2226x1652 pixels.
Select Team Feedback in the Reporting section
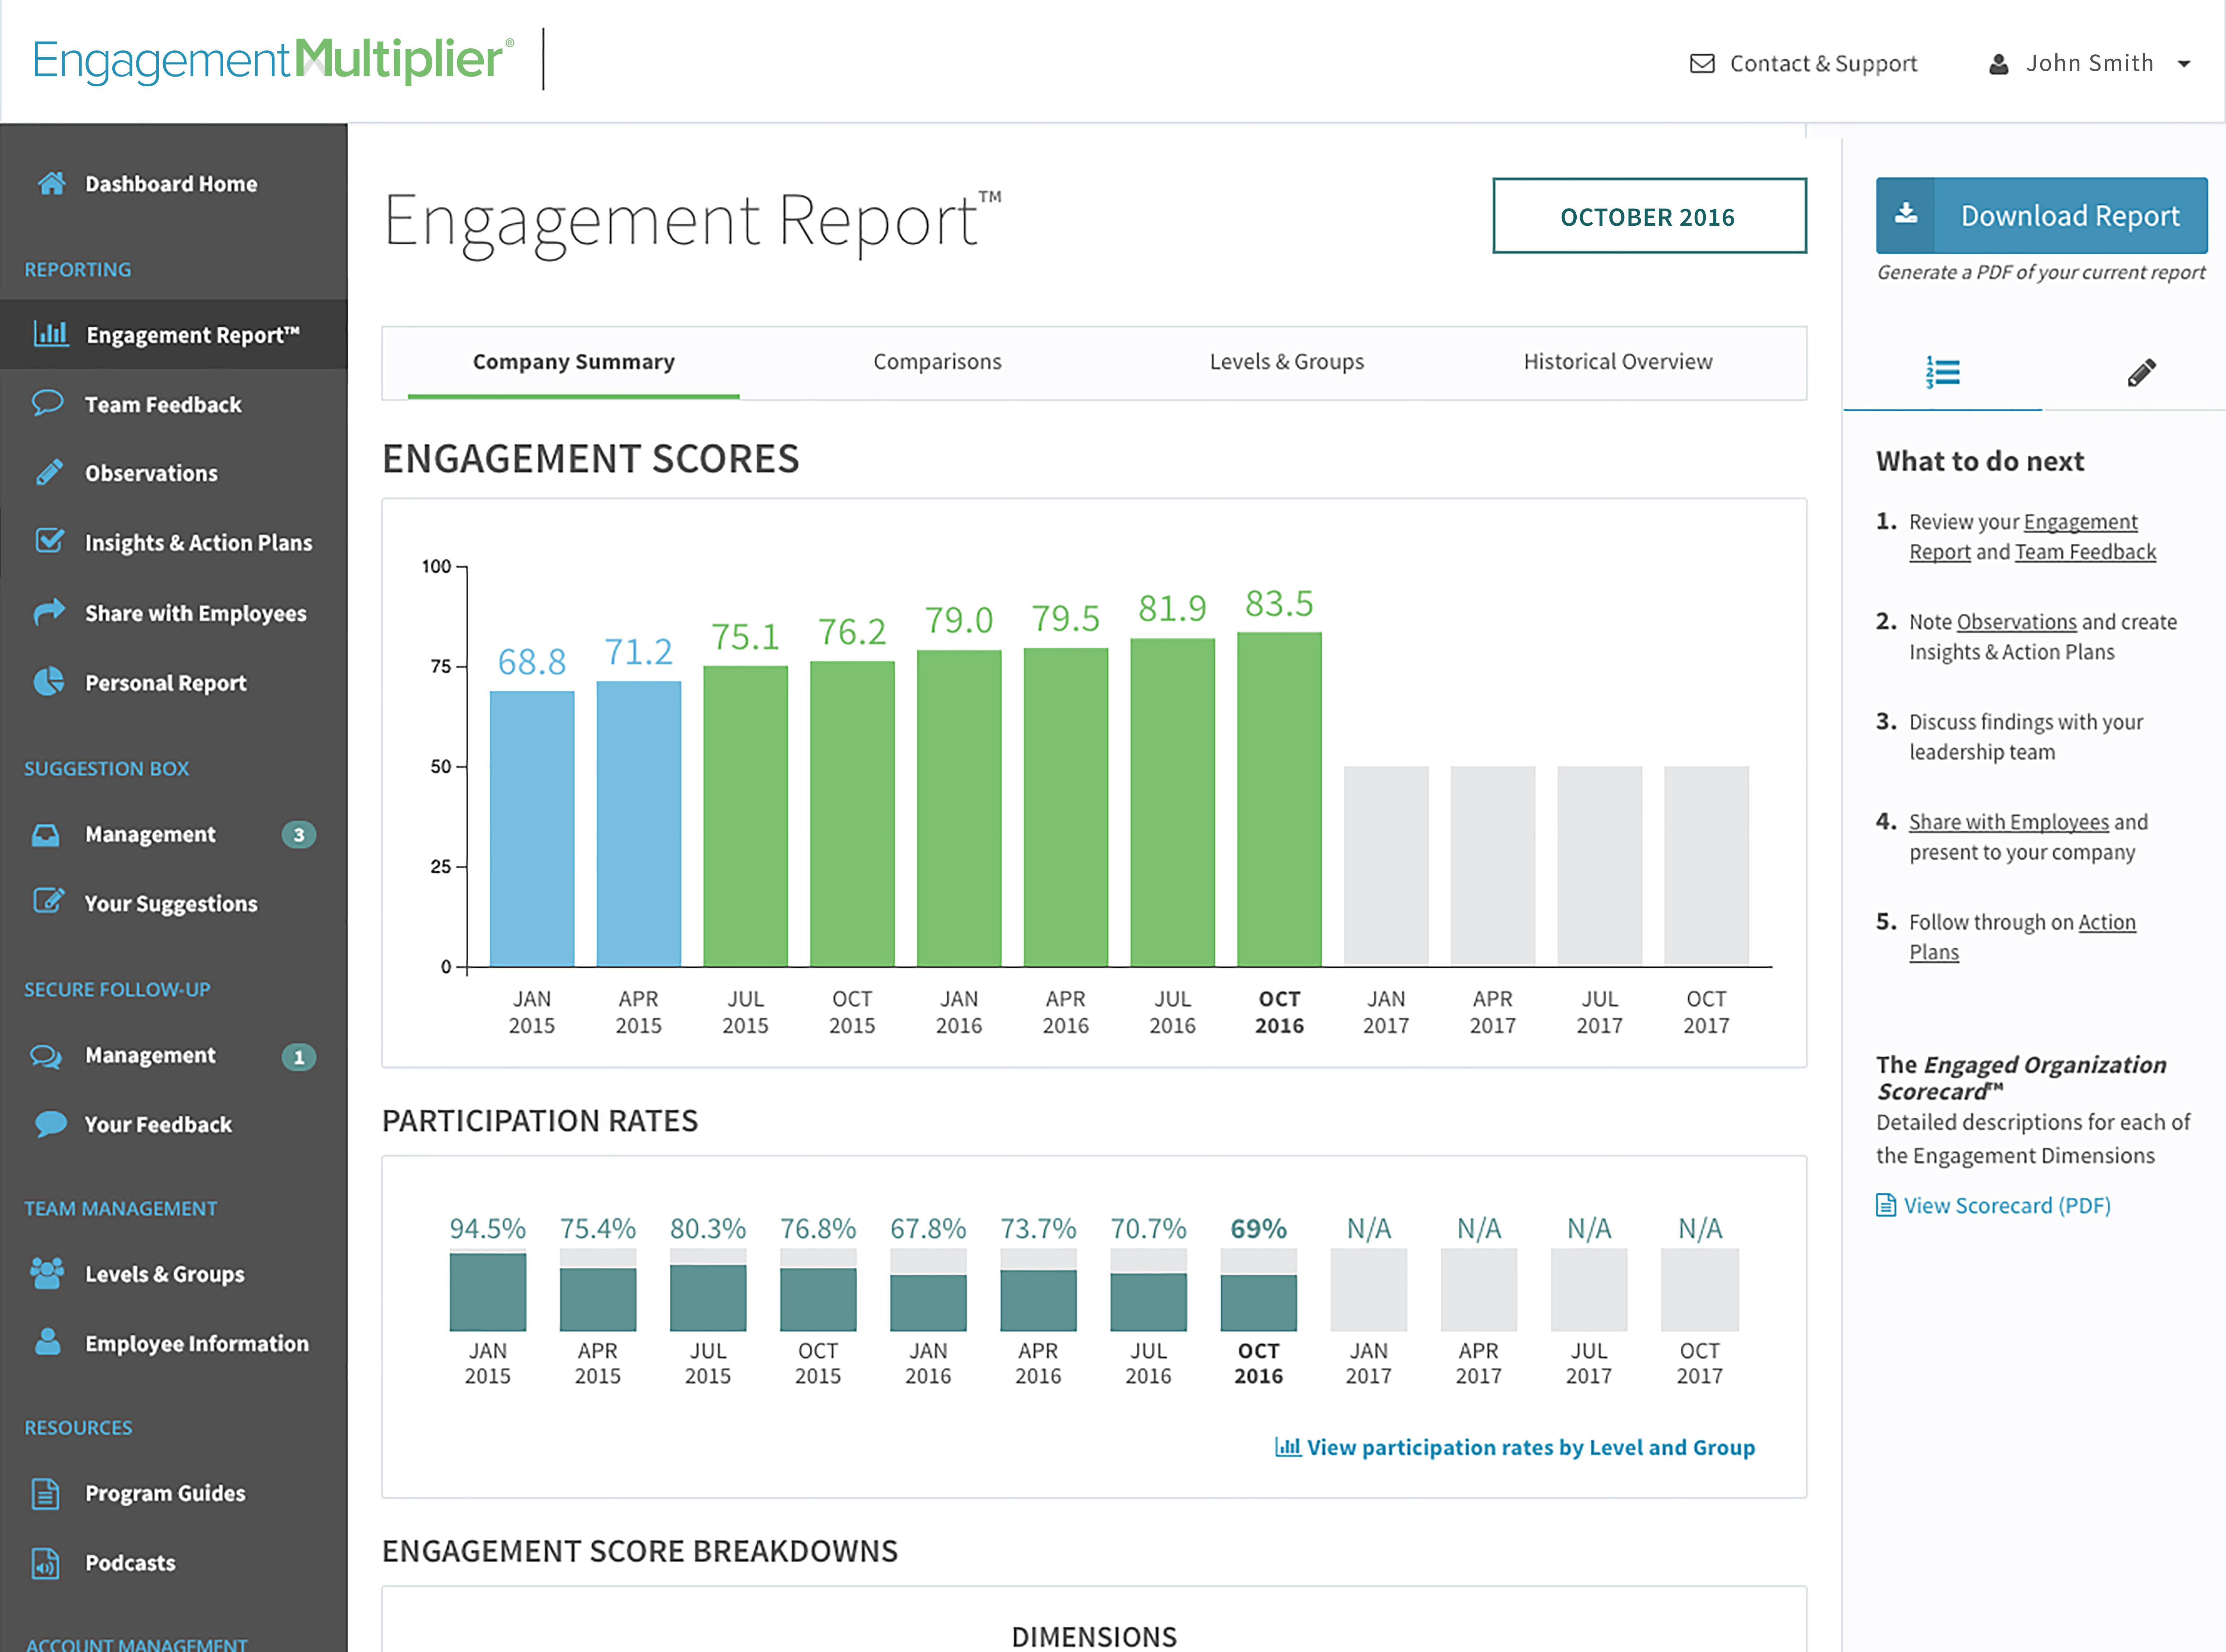(163, 404)
